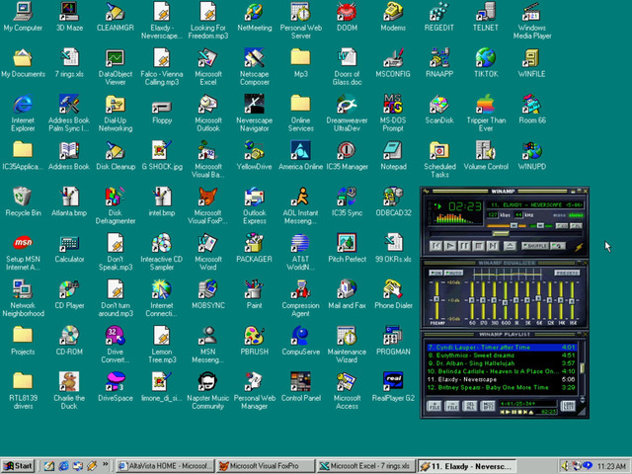Open the AOL Instant Messenger icon
This screenshot has height=474, width=632.
(300, 197)
